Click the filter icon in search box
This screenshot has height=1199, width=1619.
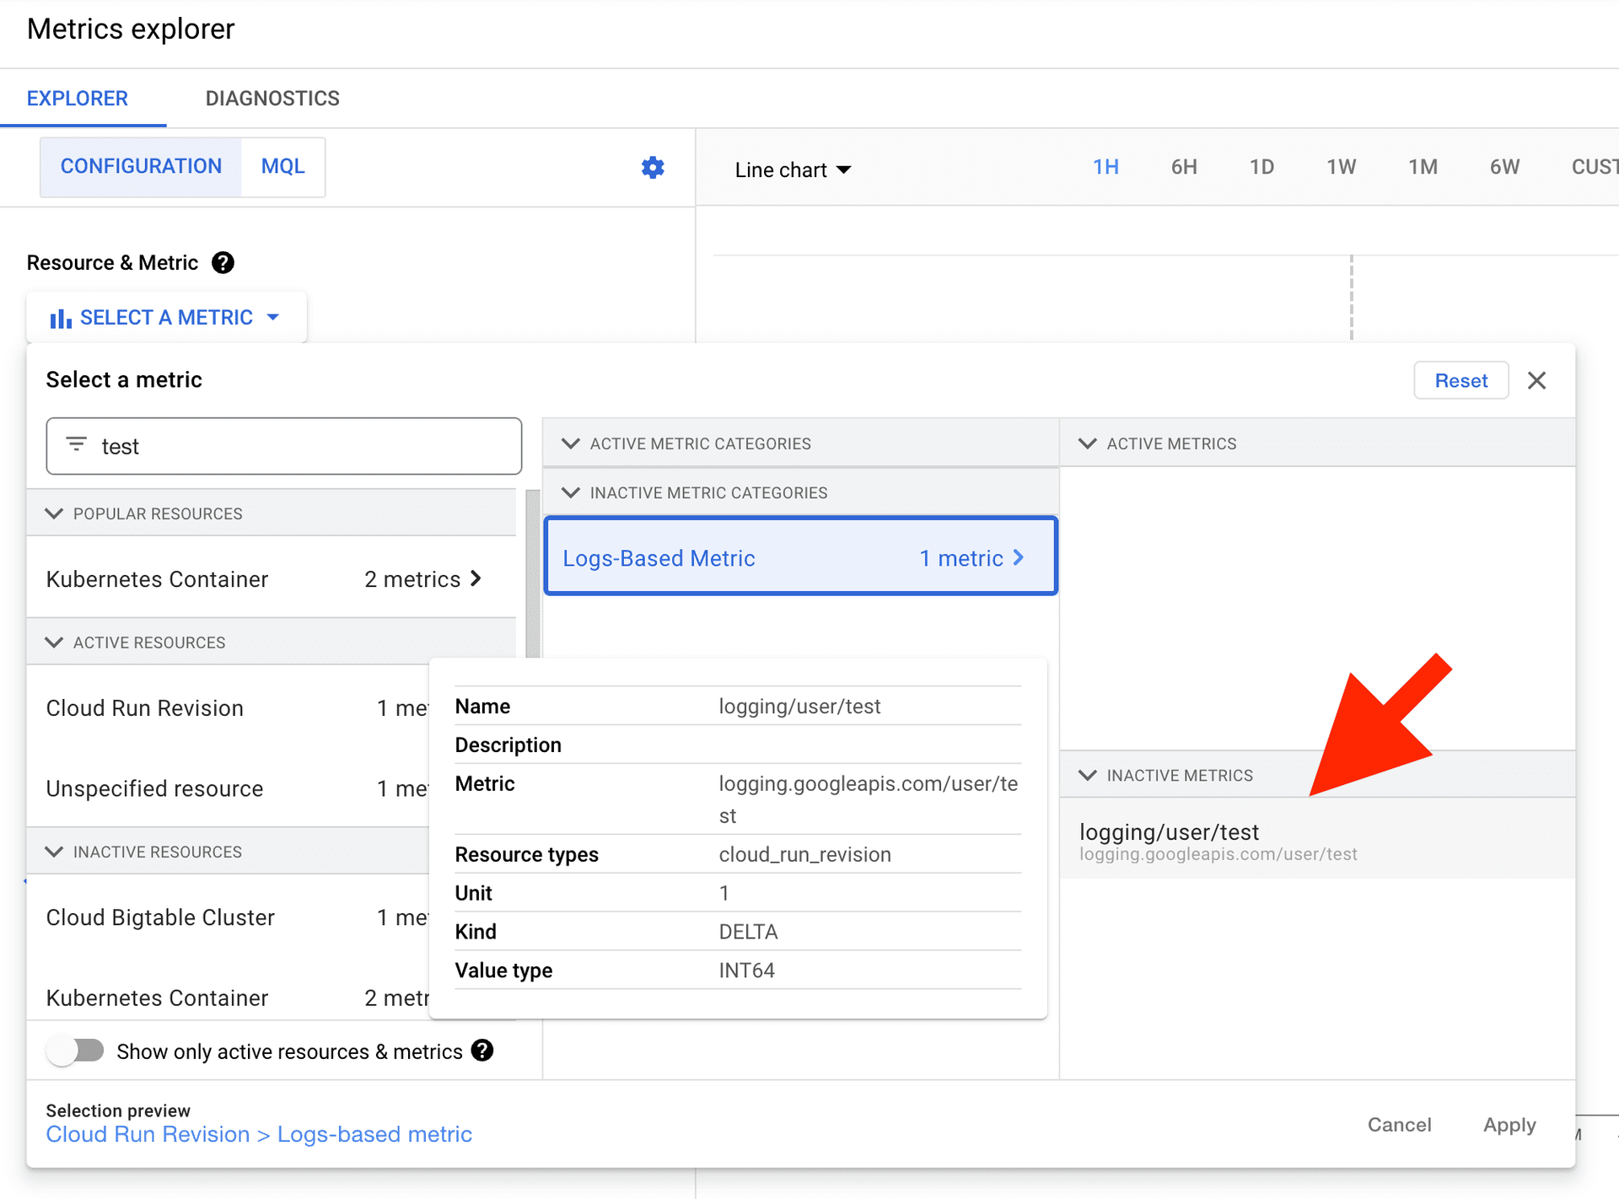(77, 445)
